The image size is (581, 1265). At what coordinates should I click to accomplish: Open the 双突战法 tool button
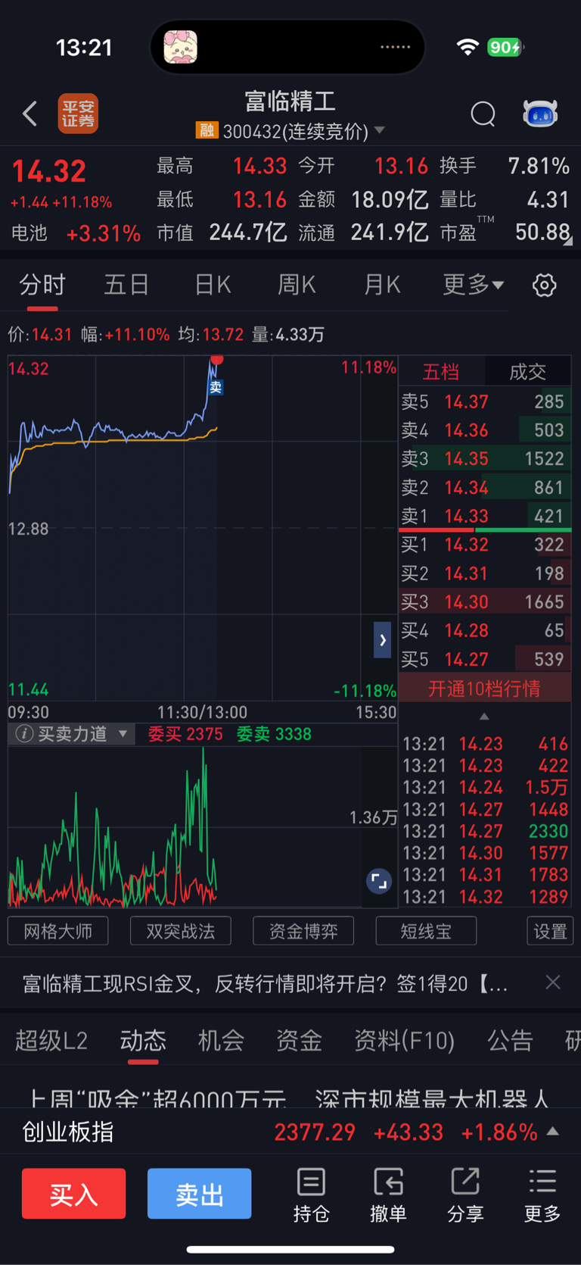pyautogui.click(x=181, y=931)
